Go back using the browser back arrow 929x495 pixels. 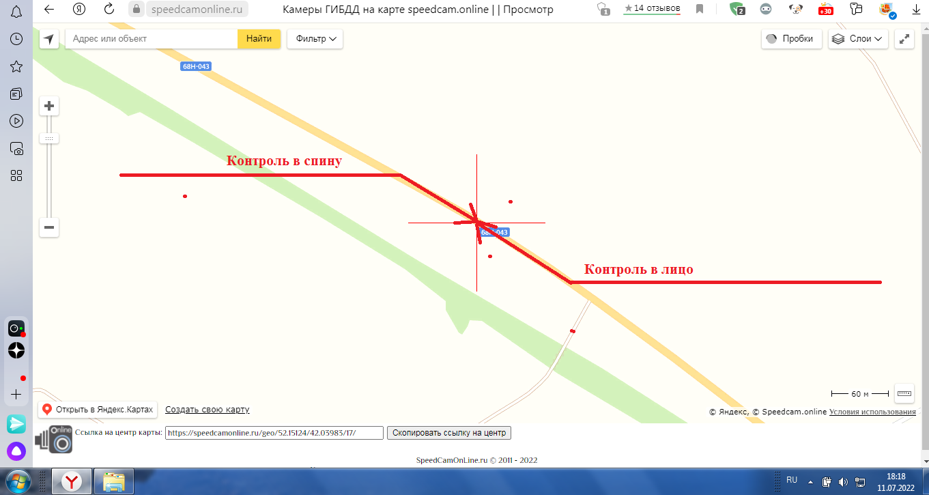coord(49,10)
